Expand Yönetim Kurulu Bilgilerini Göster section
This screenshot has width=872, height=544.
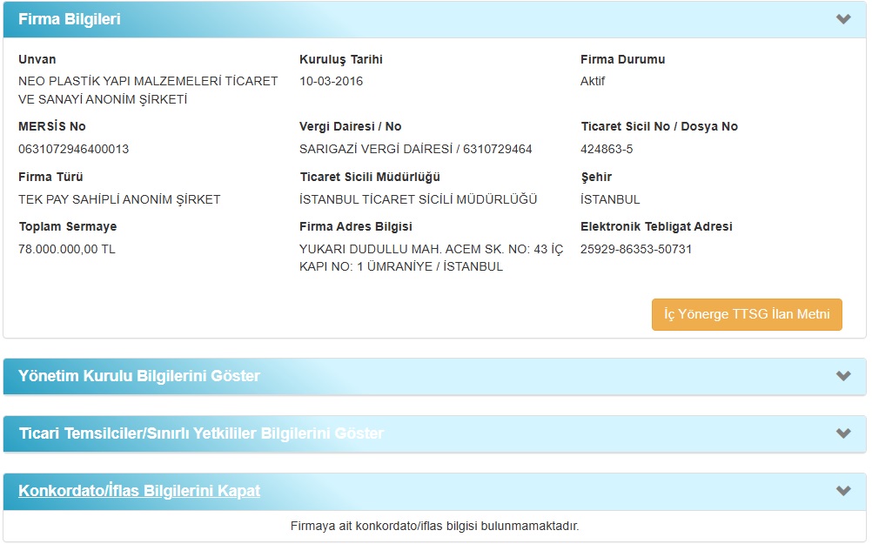(139, 378)
